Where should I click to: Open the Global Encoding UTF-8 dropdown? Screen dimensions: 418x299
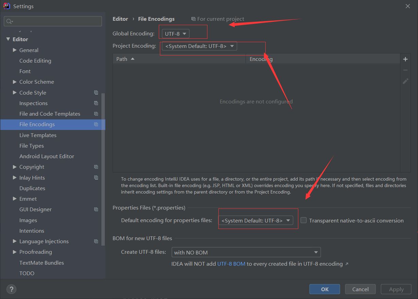(175, 34)
